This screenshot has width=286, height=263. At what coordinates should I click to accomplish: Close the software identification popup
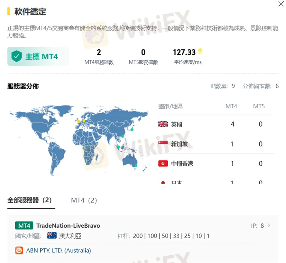pyautogui.click(x=281, y=4)
